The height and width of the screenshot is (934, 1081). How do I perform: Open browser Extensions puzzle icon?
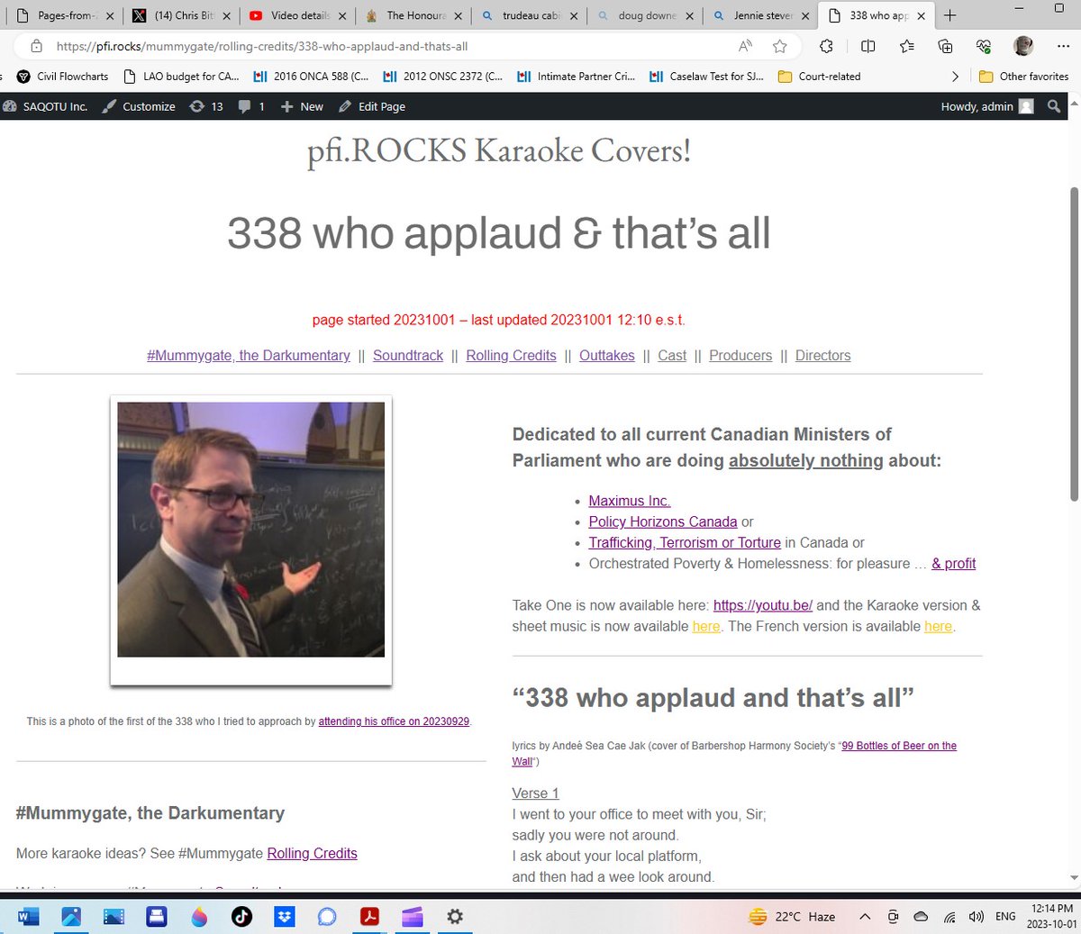[x=826, y=46]
